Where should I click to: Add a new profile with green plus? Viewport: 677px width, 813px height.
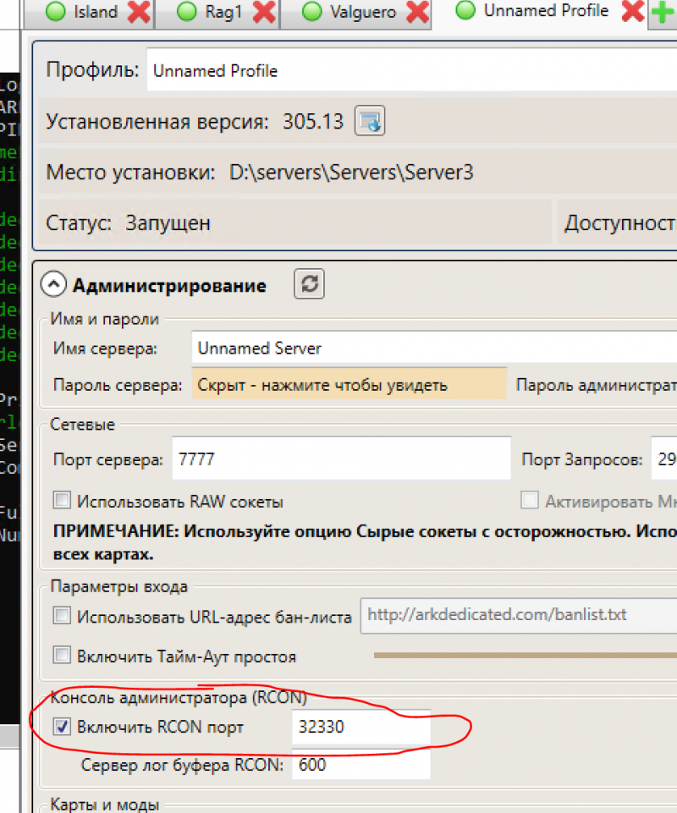point(662,13)
